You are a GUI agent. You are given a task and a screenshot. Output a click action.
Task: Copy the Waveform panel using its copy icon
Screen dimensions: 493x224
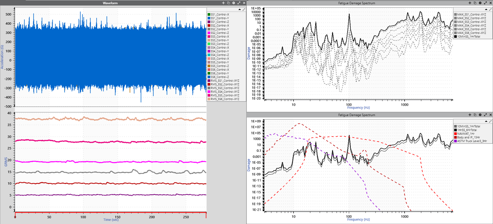click(228, 3)
